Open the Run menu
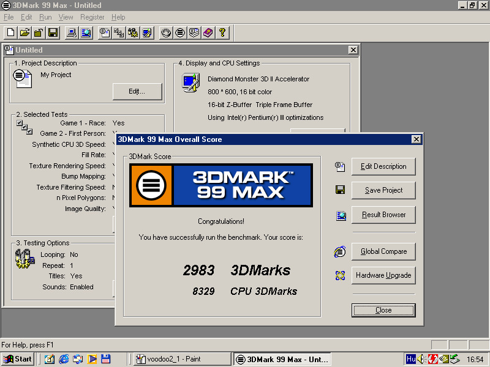 tap(45, 17)
